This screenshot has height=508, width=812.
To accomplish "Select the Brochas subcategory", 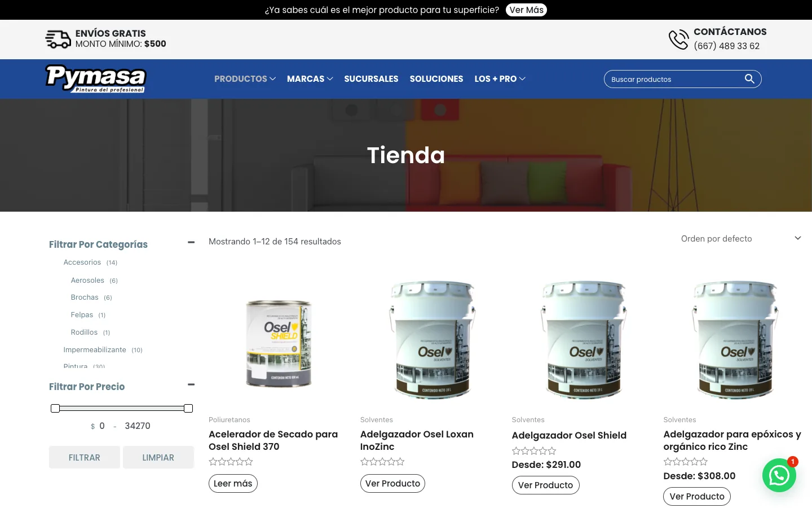I will pos(85,297).
